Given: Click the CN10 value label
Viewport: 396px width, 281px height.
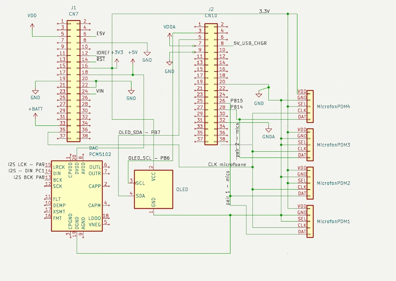Looking at the screenshot, I should coord(211,15).
